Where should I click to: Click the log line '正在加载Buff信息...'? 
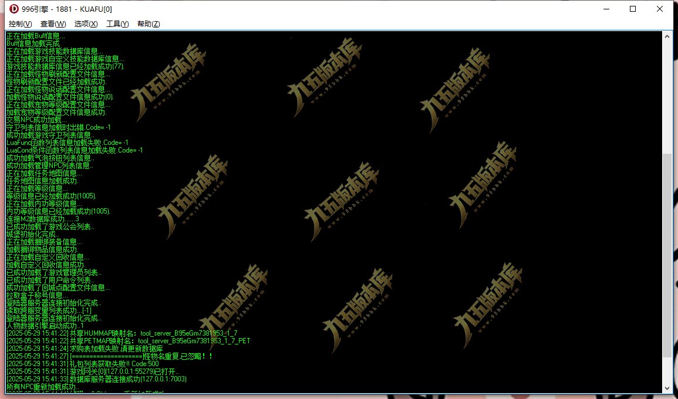click(35, 36)
